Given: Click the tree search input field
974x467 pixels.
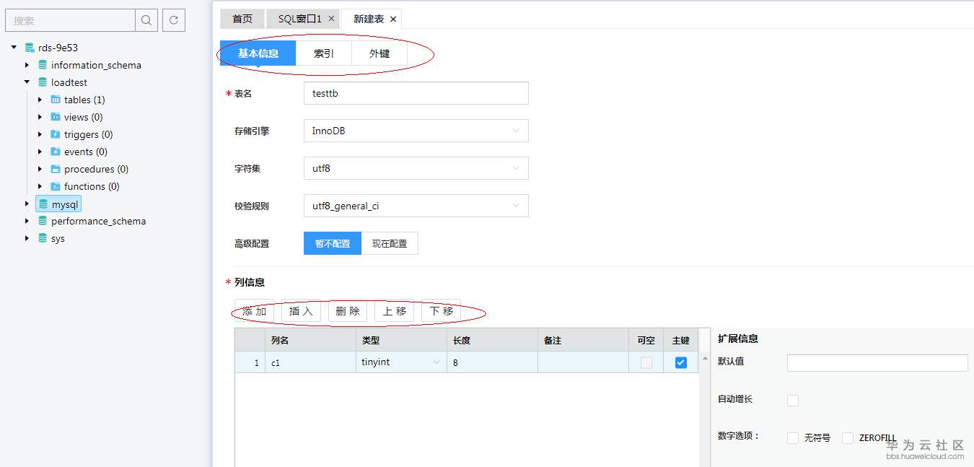Looking at the screenshot, I should [x=70, y=20].
